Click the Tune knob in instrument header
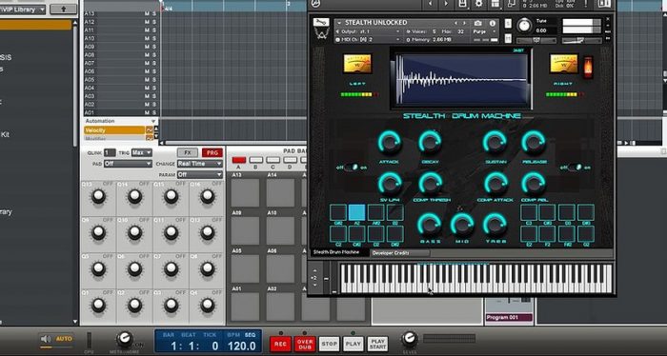The width and height of the screenshot is (667, 356). coord(524,26)
